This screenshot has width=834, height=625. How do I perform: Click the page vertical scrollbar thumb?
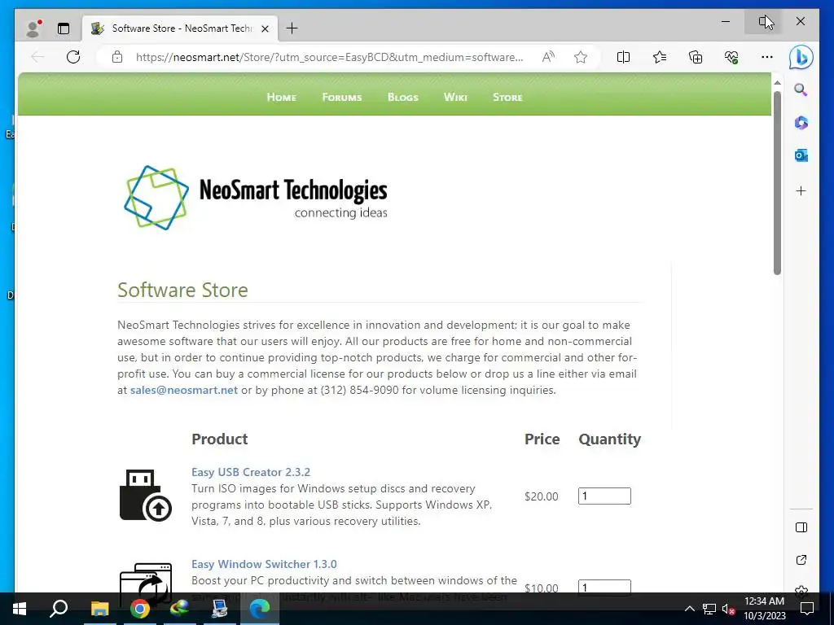[x=777, y=182]
